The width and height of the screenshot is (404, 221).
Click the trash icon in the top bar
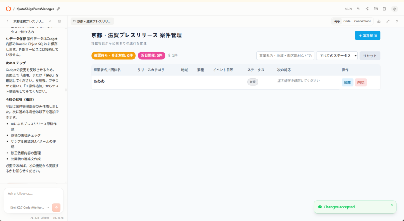(x=384, y=9)
